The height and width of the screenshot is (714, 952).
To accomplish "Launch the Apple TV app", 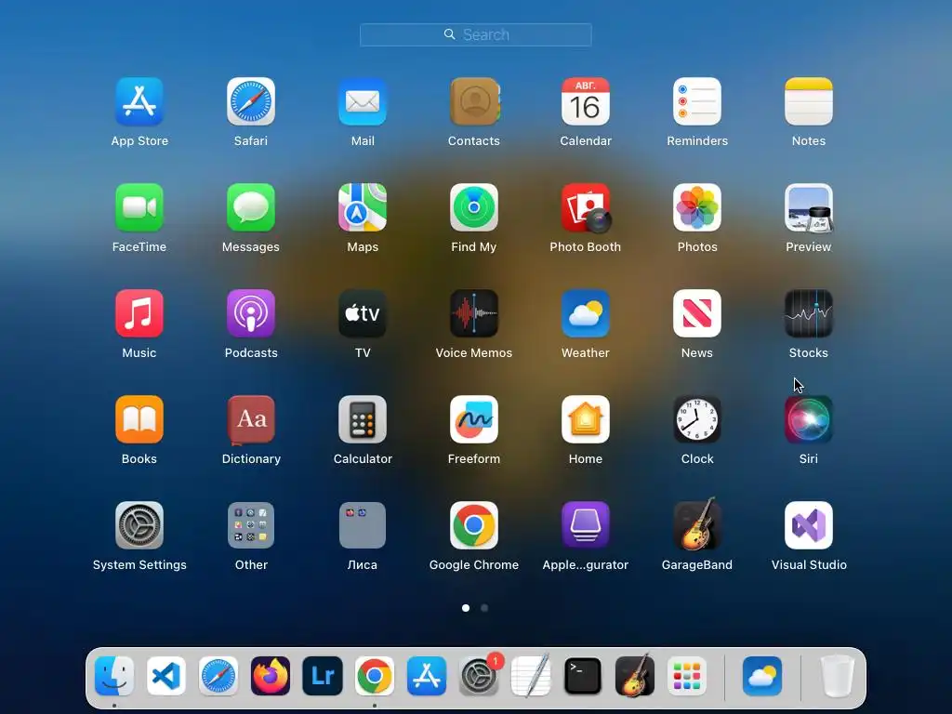I will coord(363,313).
